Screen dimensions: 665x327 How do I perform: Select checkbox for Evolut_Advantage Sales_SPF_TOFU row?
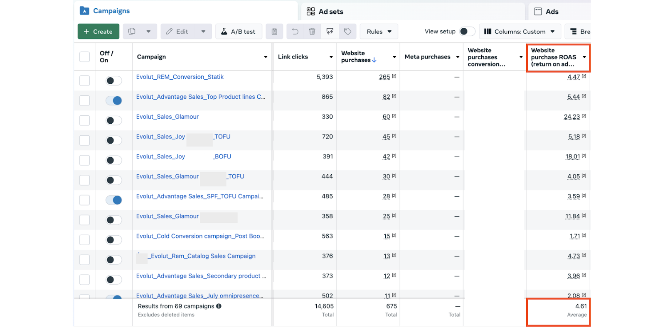click(84, 200)
